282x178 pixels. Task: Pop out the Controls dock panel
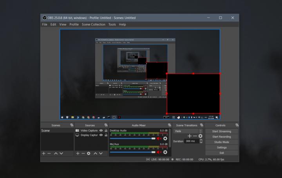(x=237, y=125)
